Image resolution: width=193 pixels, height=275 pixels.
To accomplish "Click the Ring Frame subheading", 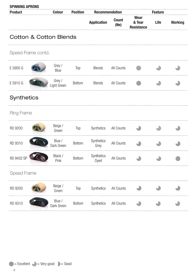I will click(21, 113).
